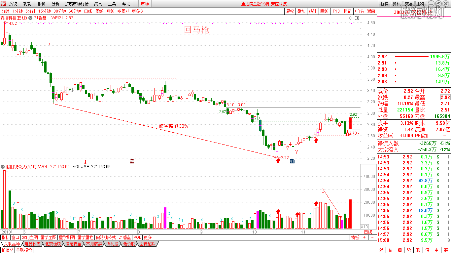Click the 资讯 button at top right
The width and height of the screenshot is (451, 254).
pyautogui.click(x=397, y=4)
